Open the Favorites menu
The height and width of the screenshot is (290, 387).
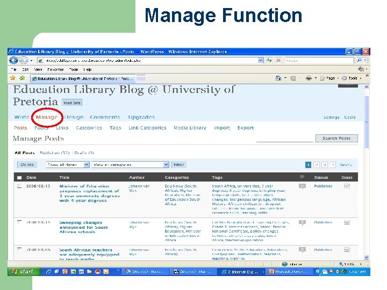[x=55, y=69]
